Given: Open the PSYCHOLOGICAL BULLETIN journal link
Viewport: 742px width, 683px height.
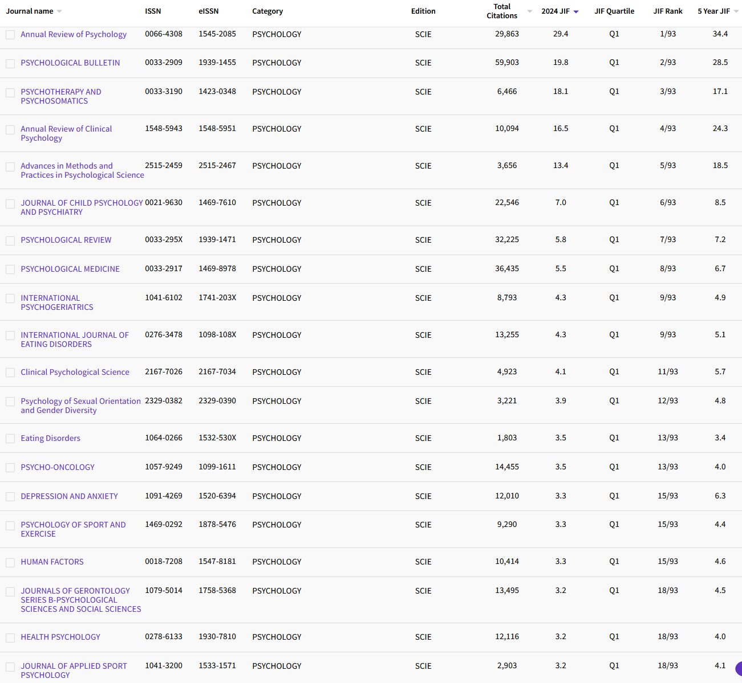Looking at the screenshot, I should click(x=70, y=63).
